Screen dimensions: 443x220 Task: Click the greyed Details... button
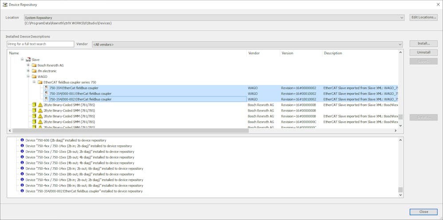click(423, 117)
